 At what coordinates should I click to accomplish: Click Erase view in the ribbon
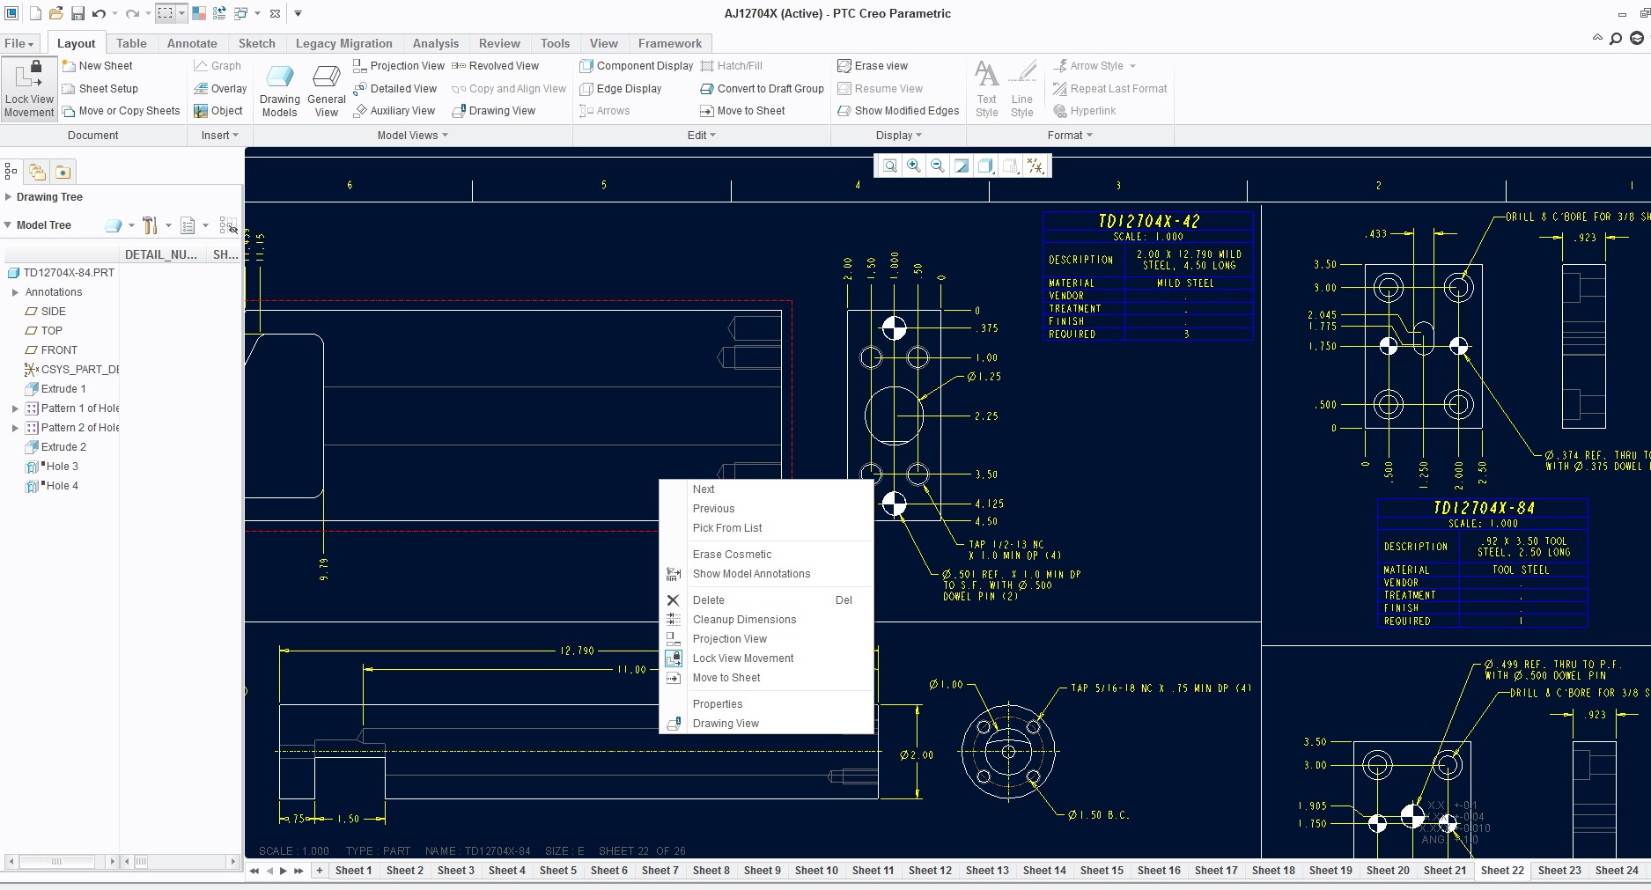pyautogui.click(x=873, y=66)
